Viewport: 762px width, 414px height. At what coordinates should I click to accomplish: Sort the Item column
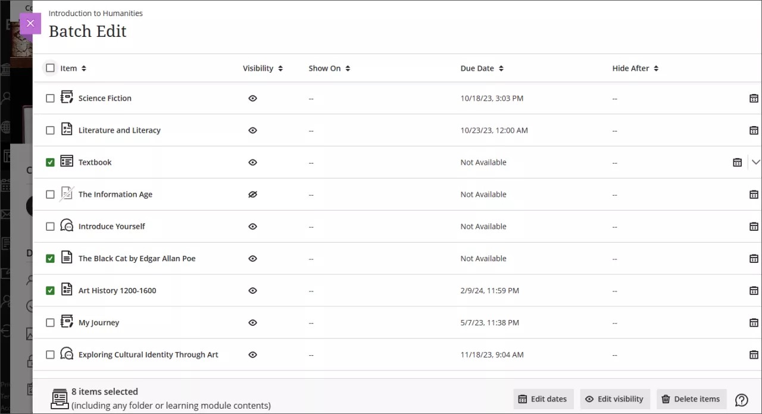(83, 68)
